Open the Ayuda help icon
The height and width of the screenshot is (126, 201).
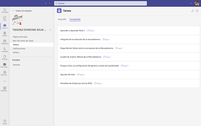(x=5, y=122)
